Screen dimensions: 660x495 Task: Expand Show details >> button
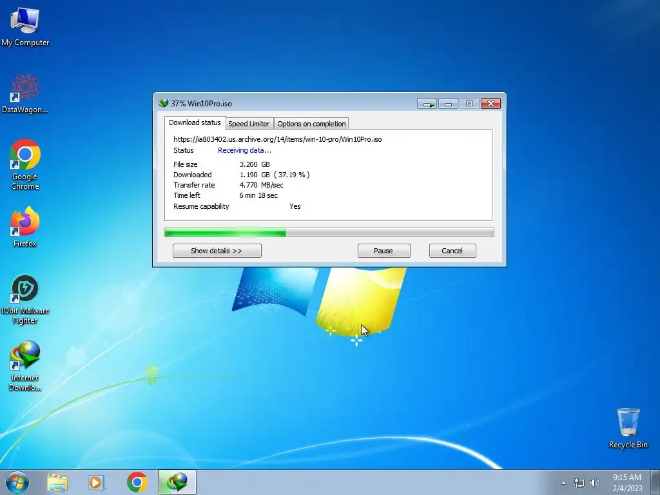pyautogui.click(x=217, y=251)
